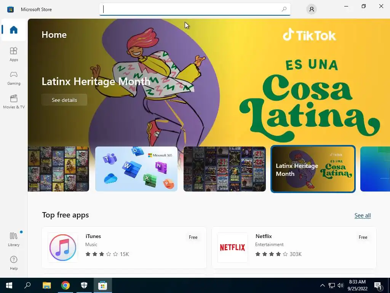Select the Microsoft 365 carousel thumbnail
The height and width of the screenshot is (293, 390).
pyautogui.click(x=136, y=169)
